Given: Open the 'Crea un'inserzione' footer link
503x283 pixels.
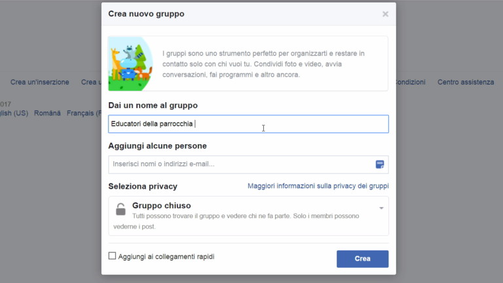Looking at the screenshot, I should [x=40, y=82].
